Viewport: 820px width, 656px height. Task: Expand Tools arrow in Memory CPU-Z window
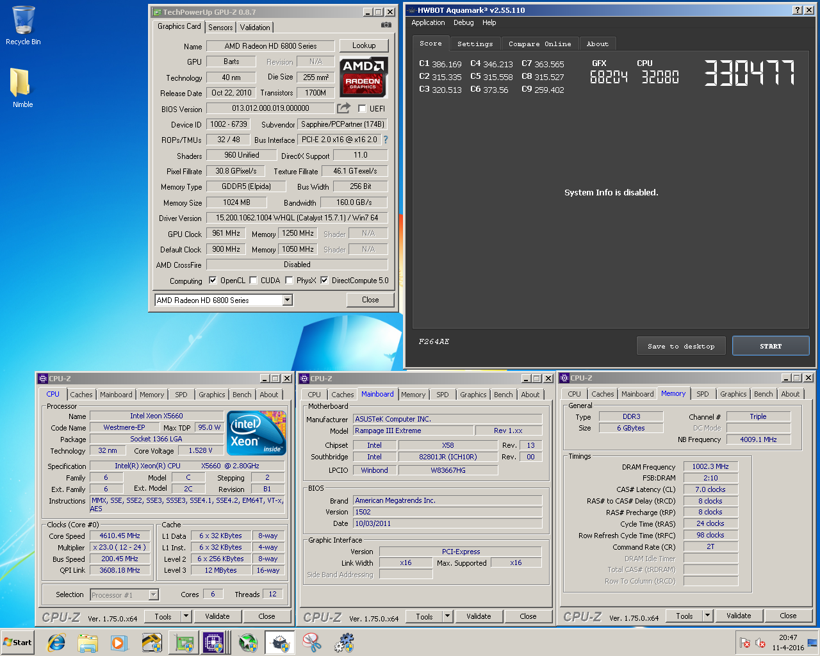click(708, 616)
